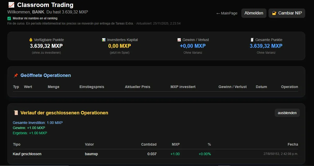Log out with the Abmelden button
The image size is (314, 166).
[254, 13]
